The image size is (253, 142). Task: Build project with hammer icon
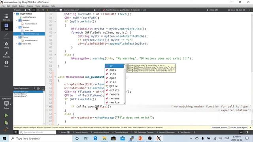coord(6,129)
